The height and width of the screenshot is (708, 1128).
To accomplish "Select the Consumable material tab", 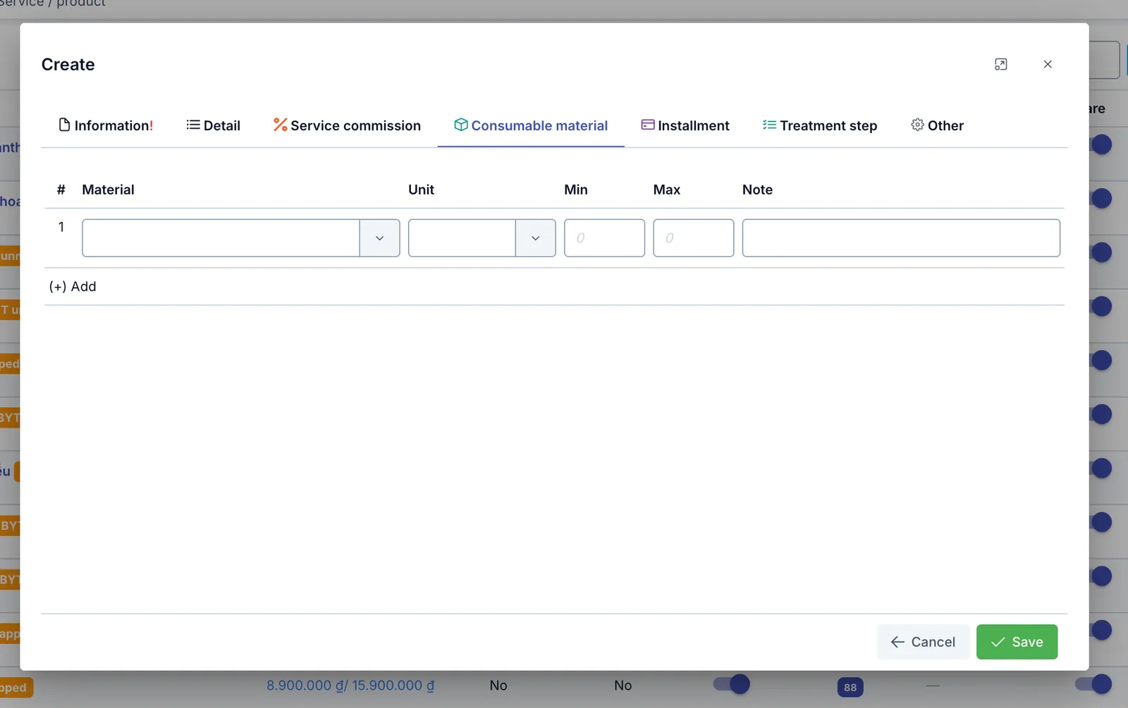I will pyautogui.click(x=531, y=125).
